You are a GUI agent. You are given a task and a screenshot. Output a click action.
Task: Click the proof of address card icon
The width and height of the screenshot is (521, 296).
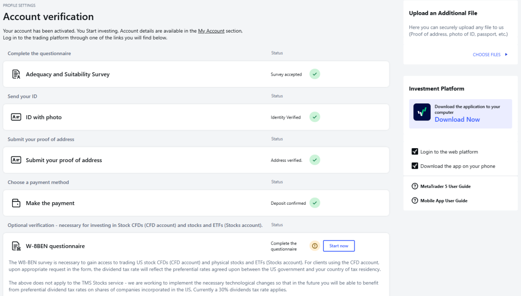(16, 160)
